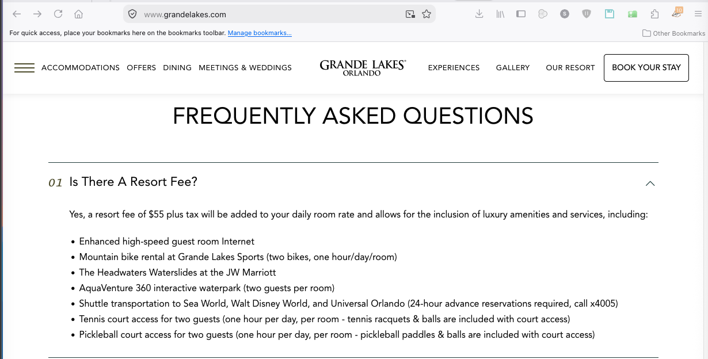Click the shield tracking protection icon
708x359 pixels.
[x=132, y=14]
